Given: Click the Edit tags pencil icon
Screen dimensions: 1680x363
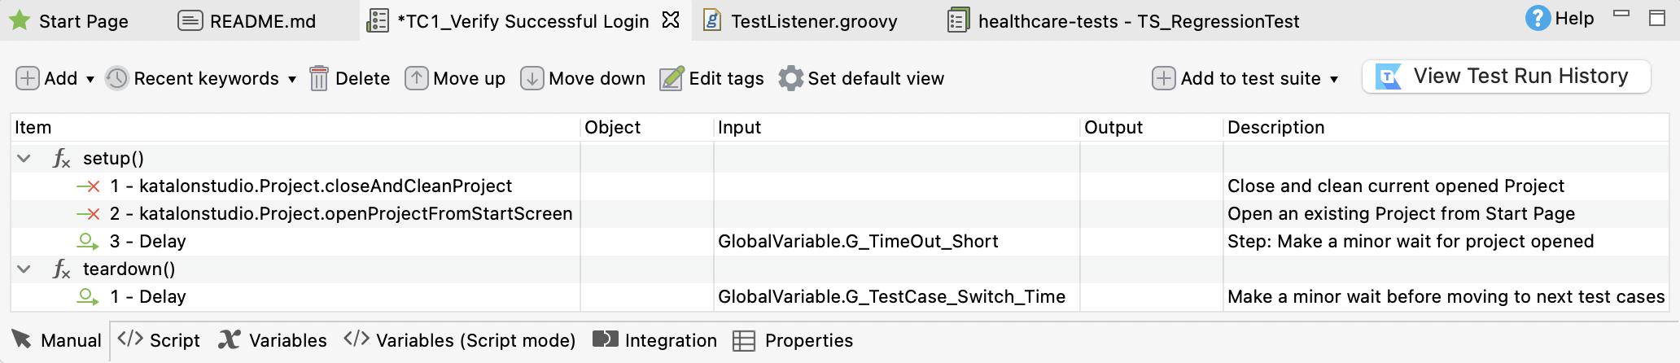Looking at the screenshot, I should 672,79.
